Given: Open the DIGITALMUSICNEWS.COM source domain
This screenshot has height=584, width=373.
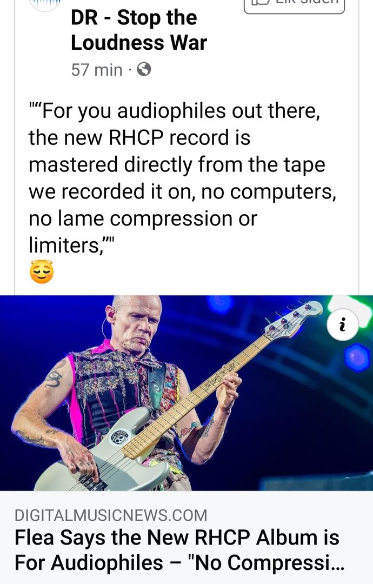Looking at the screenshot, I should (x=111, y=515).
